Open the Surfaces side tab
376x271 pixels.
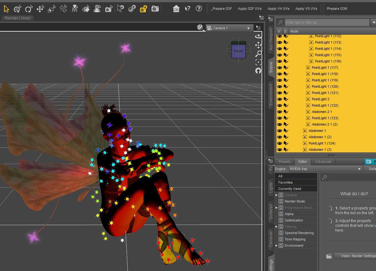coord(271,212)
